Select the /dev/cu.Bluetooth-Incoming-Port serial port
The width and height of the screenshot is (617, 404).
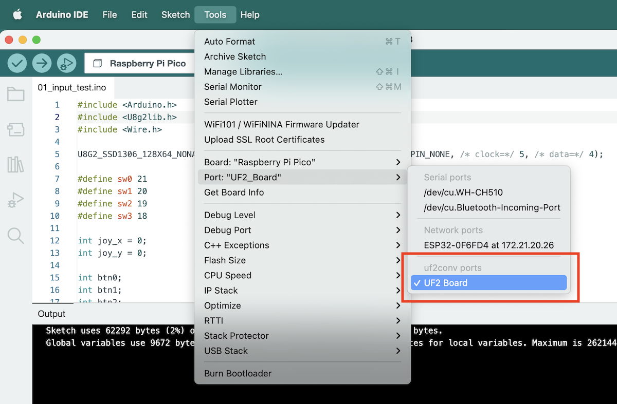pyautogui.click(x=489, y=208)
